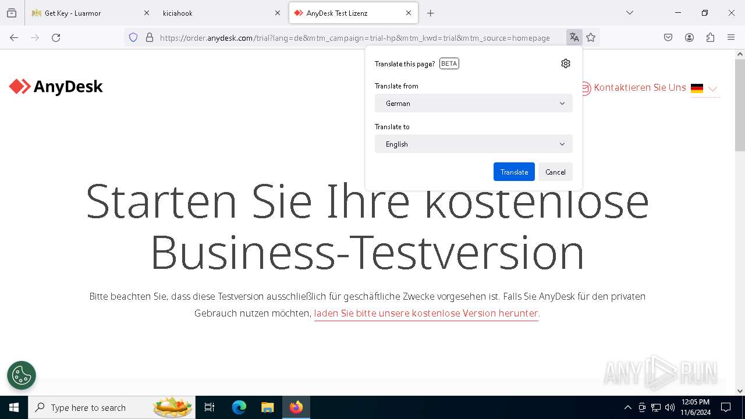Close the AnyDesk Test Lizenz tab

(409, 13)
